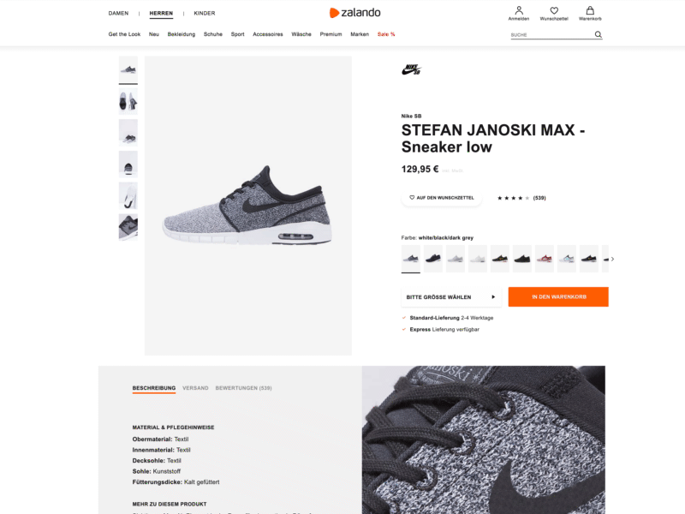Select the red sneaker color swatch

[545, 259]
